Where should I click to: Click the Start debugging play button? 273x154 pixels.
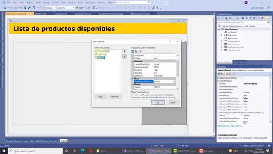click(77, 8)
